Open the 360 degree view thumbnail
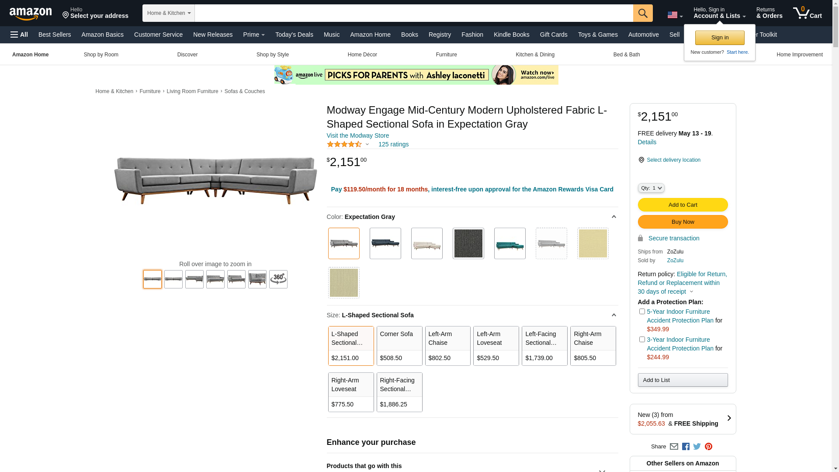839x472 pixels. point(278,279)
